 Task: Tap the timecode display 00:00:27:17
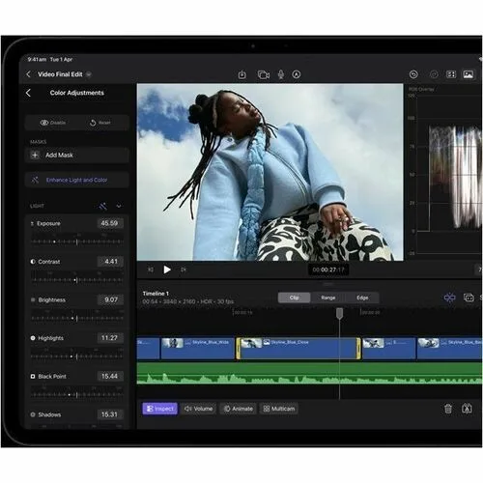328,270
